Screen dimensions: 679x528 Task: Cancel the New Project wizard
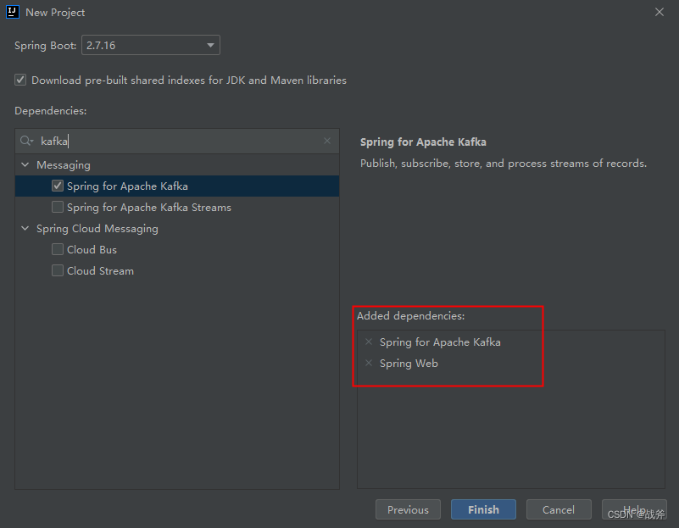pos(559,509)
